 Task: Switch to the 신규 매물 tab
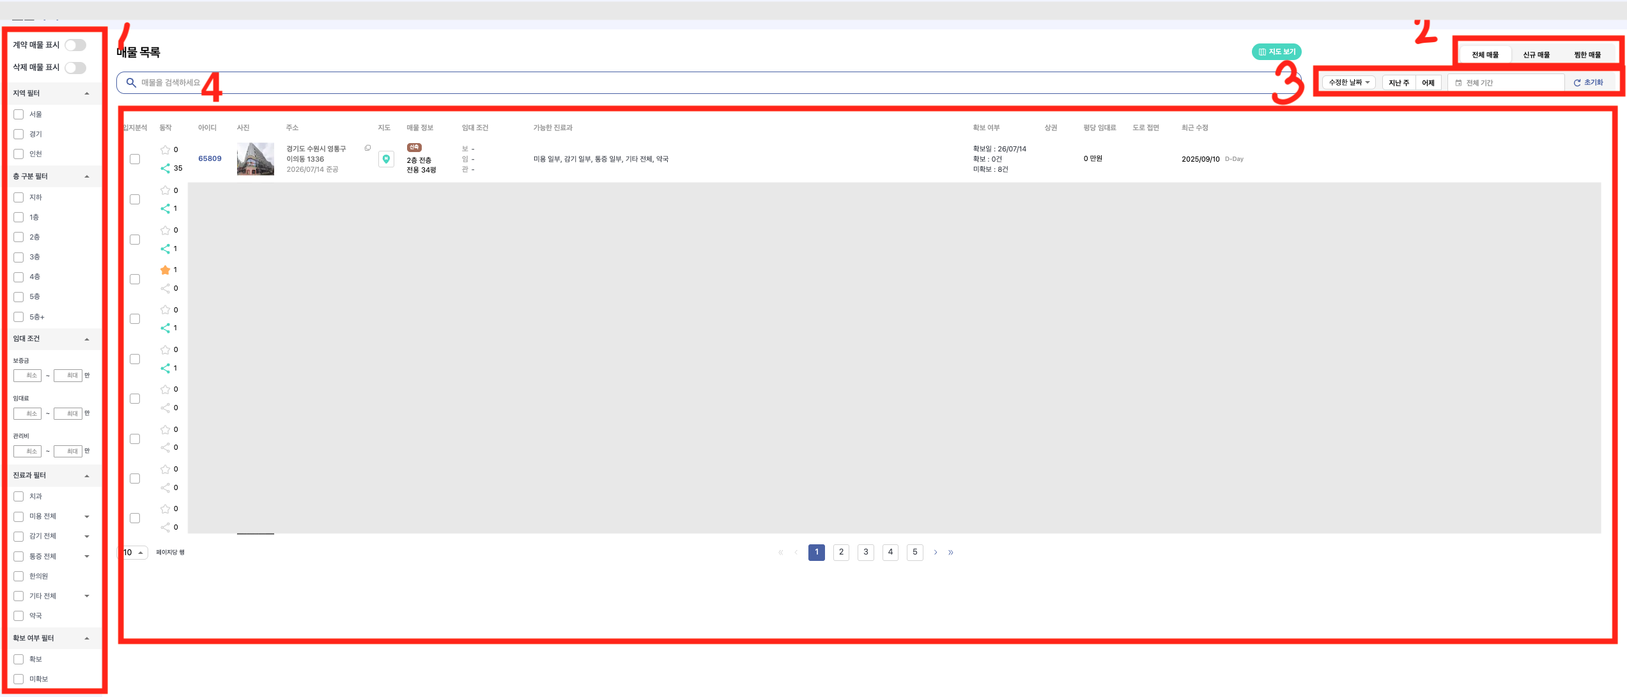[1536, 55]
